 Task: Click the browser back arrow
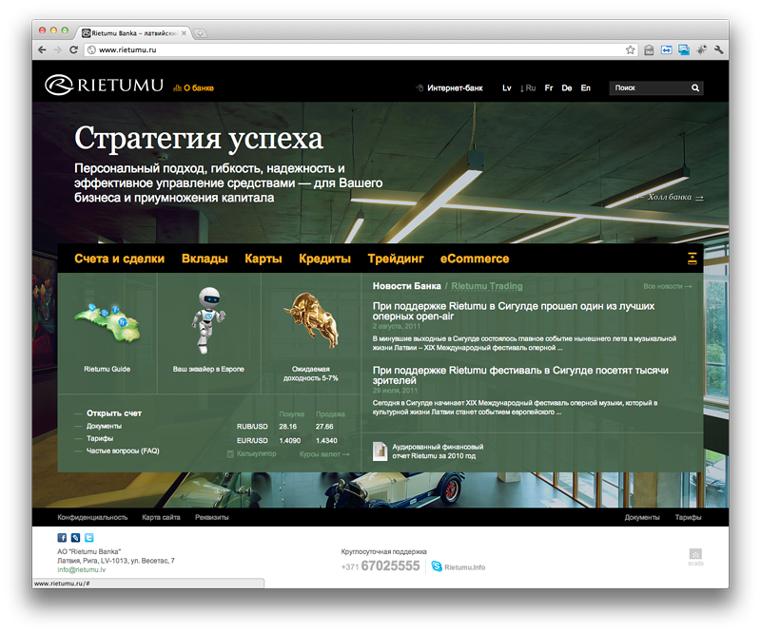[x=42, y=50]
